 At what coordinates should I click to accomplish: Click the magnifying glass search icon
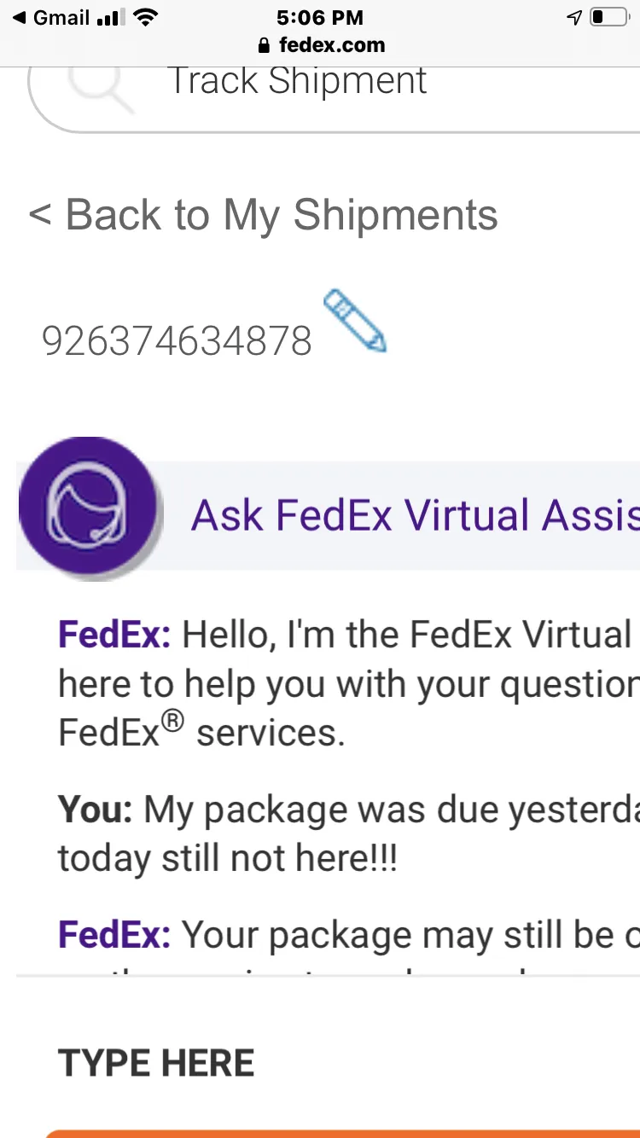(x=102, y=84)
